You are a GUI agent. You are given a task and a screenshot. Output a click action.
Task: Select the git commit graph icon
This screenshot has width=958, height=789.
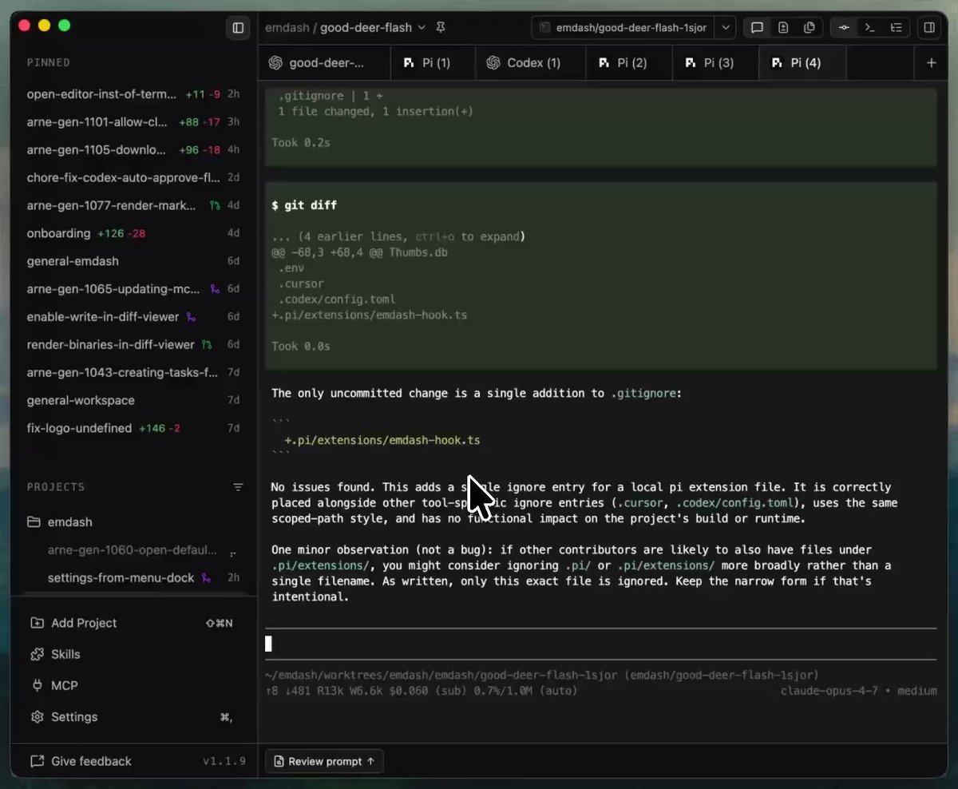click(x=844, y=28)
